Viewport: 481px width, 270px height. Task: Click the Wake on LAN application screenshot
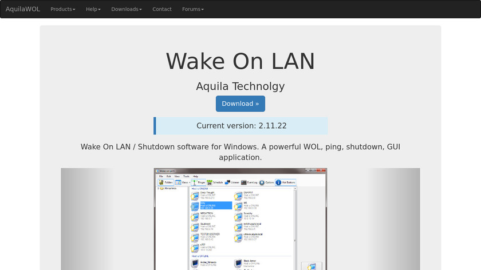click(x=240, y=219)
